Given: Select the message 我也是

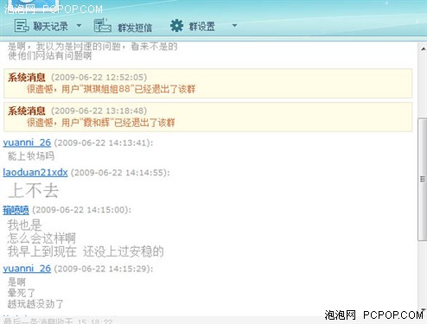Looking at the screenshot, I should (25, 225).
